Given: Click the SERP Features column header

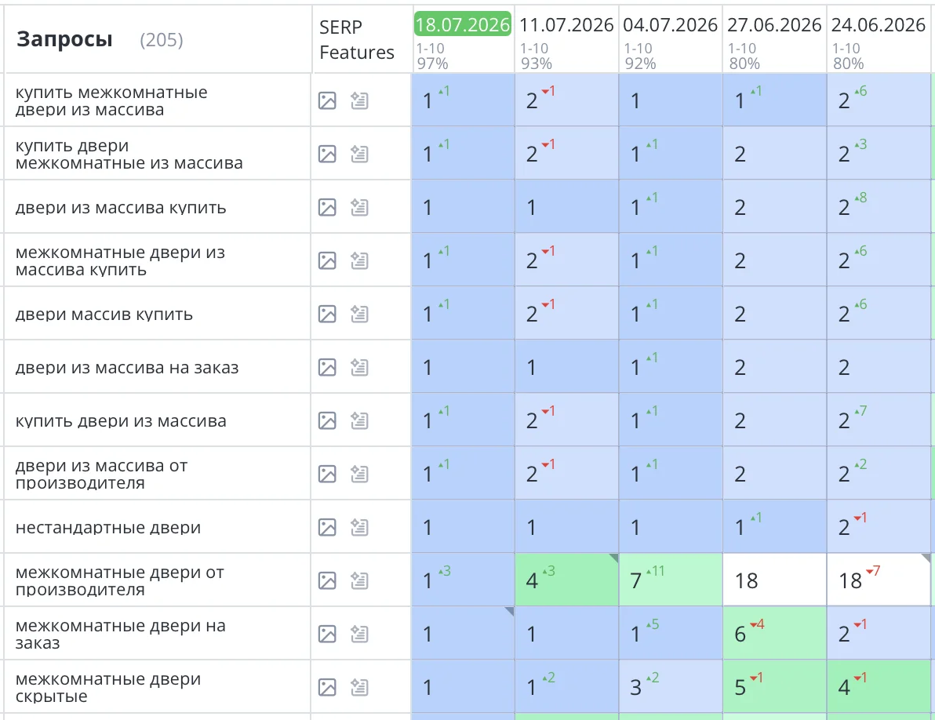Looking at the screenshot, I should (357, 40).
